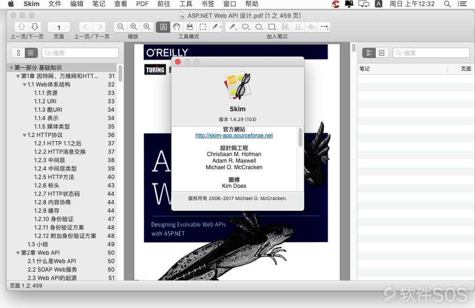The height and width of the screenshot is (308, 475).
Task: Add a highlight note
Action: click(285, 27)
